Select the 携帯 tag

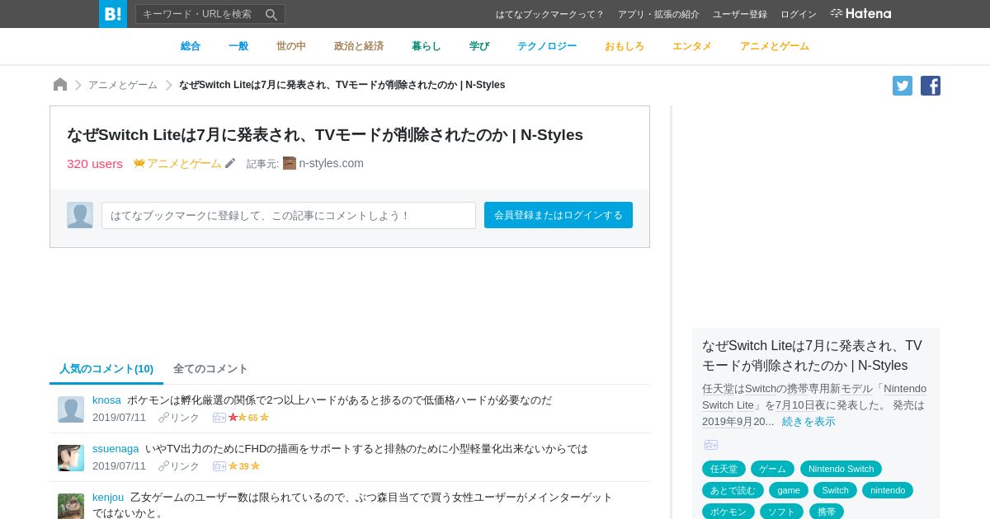pyautogui.click(x=826, y=512)
